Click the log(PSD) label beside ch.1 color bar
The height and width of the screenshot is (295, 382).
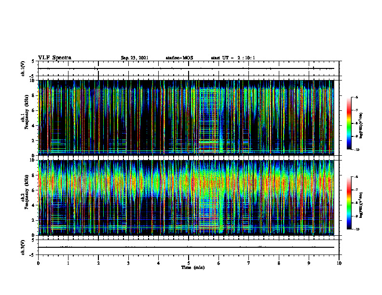click(x=362, y=125)
